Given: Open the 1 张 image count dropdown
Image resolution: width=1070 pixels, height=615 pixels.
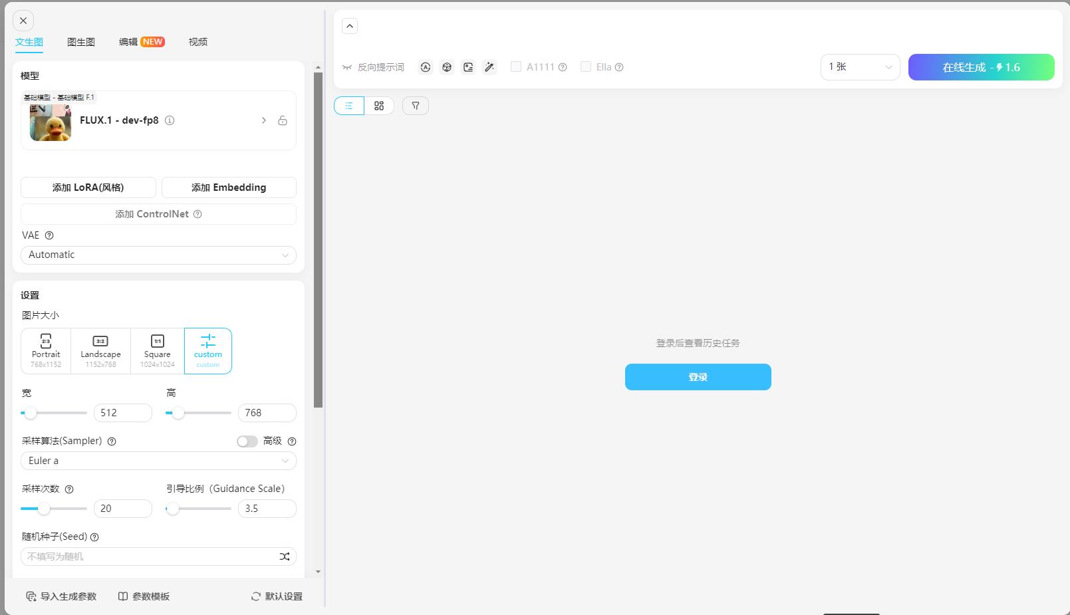Looking at the screenshot, I should tap(860, 67).
